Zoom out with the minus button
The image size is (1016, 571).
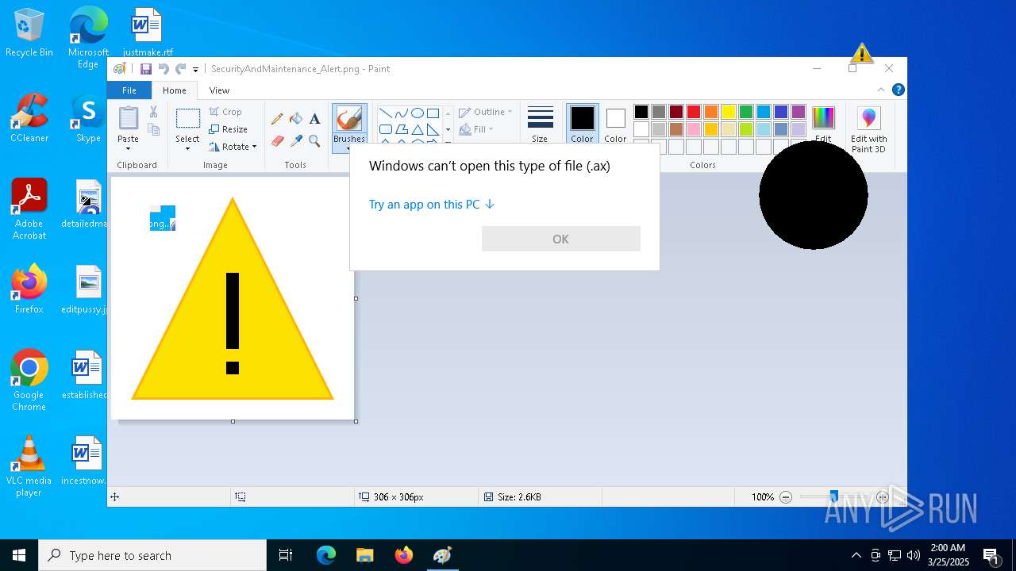point(786,497)
